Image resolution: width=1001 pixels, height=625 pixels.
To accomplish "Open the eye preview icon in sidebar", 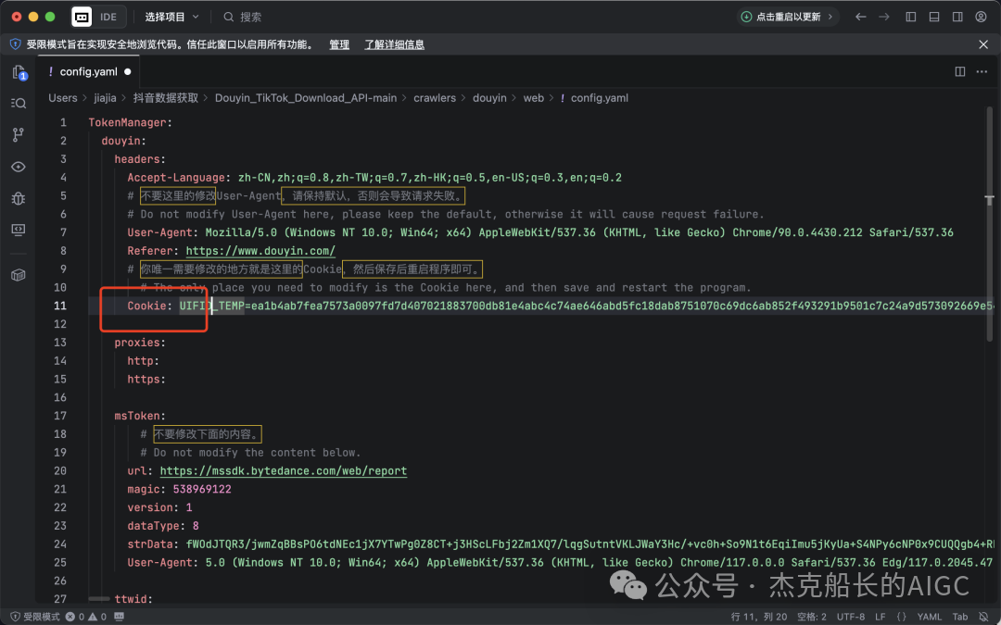I will coord(19,167).
